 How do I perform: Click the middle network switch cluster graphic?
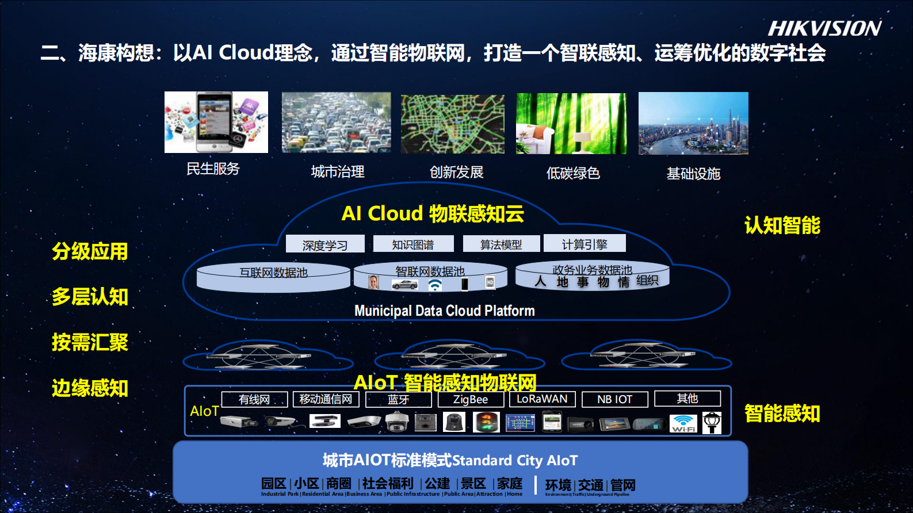point(454,355)
